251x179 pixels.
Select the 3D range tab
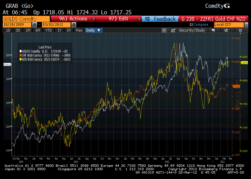pyautogui.click(x=18, y=30)
